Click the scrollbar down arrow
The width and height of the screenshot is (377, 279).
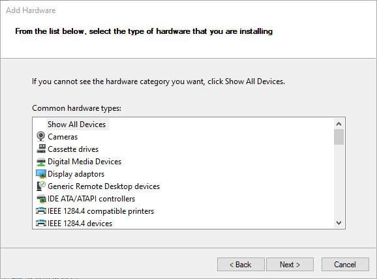(x=339, y=223)
